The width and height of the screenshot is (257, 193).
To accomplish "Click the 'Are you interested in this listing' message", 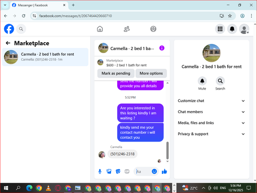I will (x=140, y=113).
